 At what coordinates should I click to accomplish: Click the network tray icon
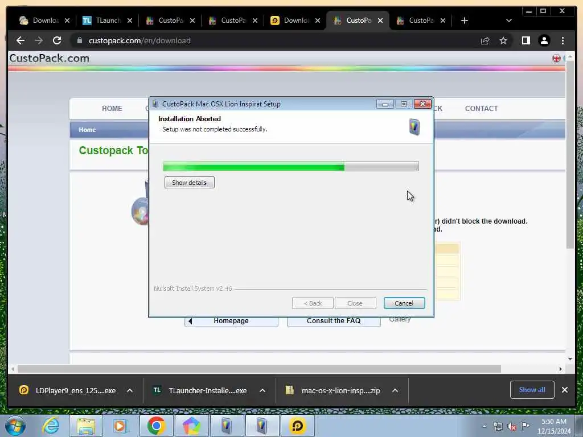pos(498,426)
